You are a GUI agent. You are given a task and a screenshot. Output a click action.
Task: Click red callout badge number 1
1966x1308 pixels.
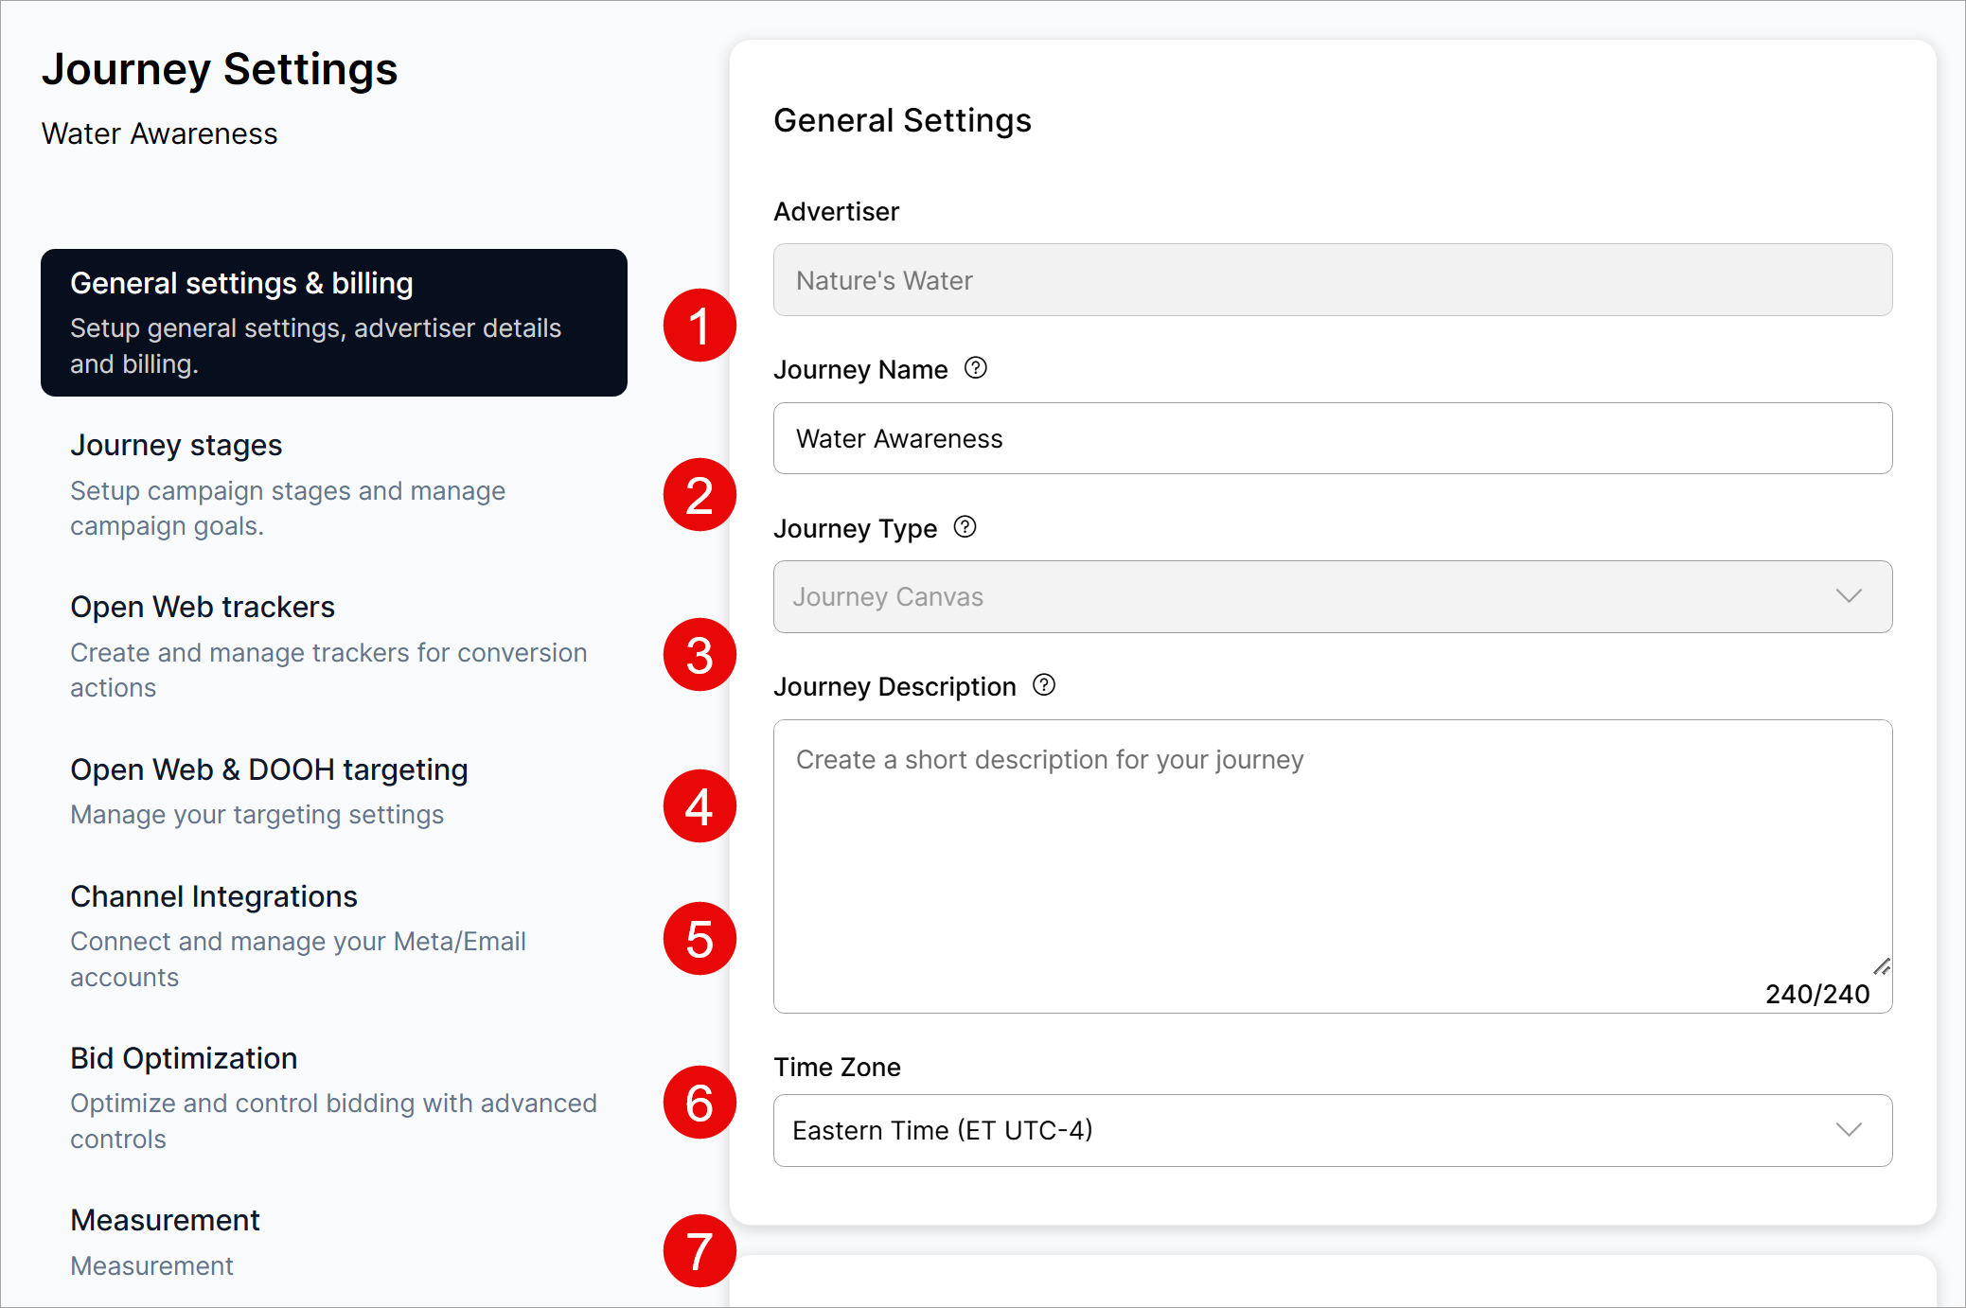point(700,326)
